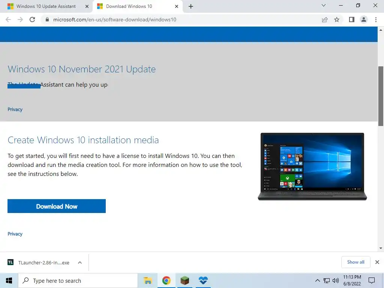Open the Windows Start menu
384x288 pixels.
pos(9,280)
